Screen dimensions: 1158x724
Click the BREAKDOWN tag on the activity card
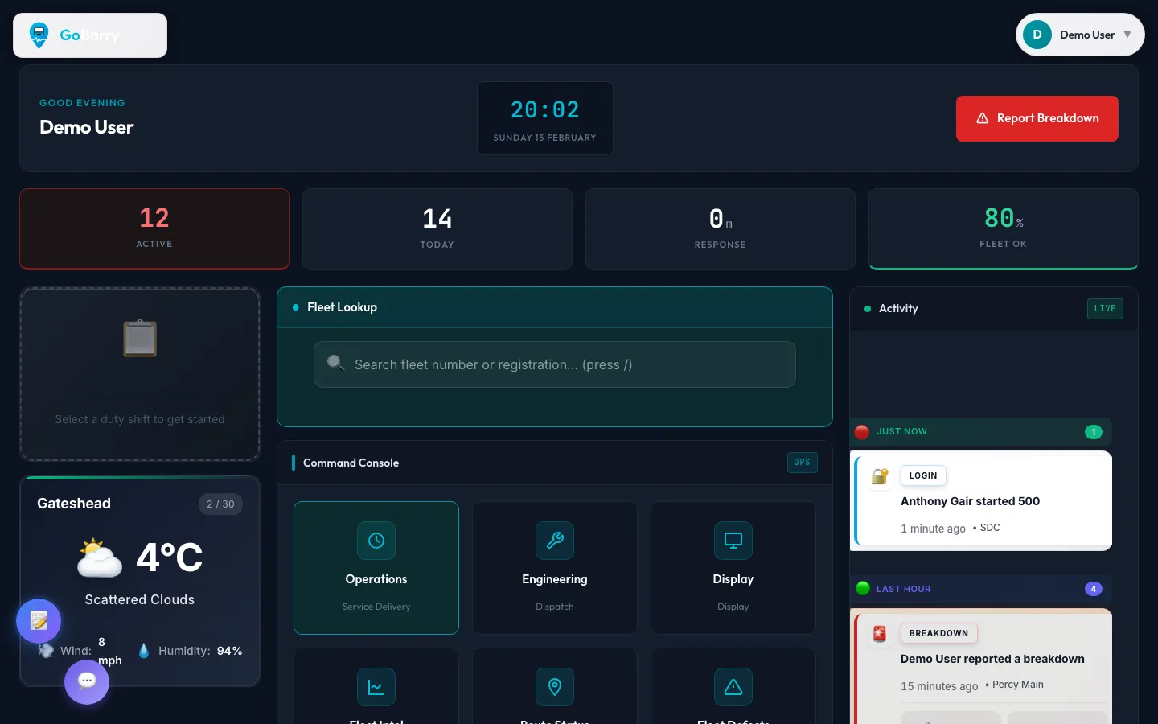pos(938,633)
